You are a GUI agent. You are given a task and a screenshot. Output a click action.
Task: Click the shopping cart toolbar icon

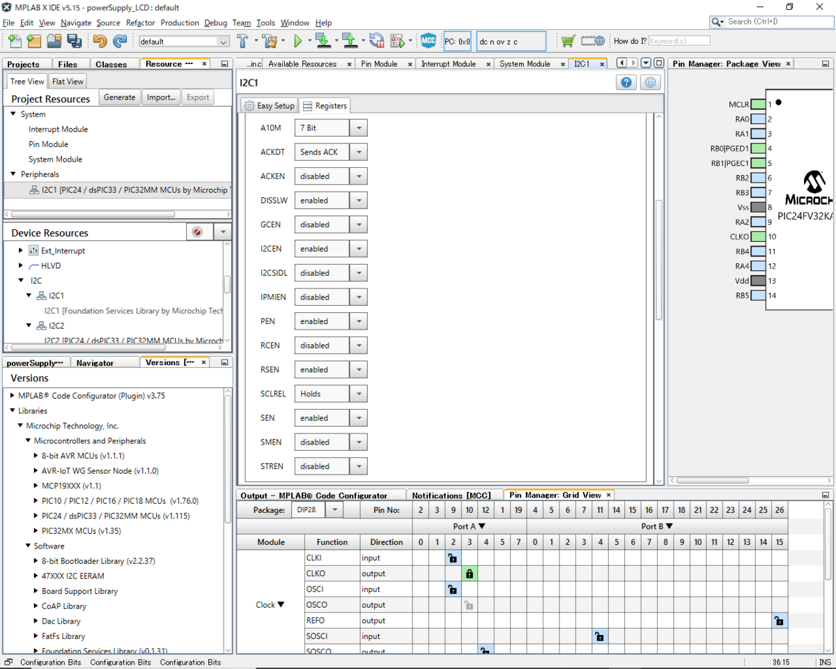coord(568,41)
